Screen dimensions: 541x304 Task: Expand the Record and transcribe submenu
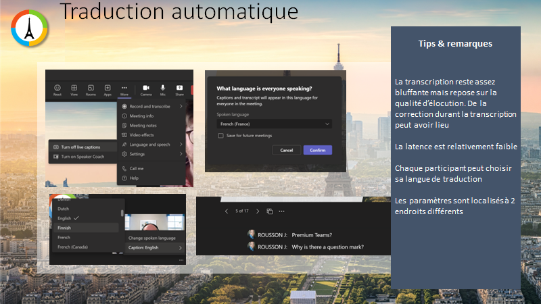click(x=151, y=107)
